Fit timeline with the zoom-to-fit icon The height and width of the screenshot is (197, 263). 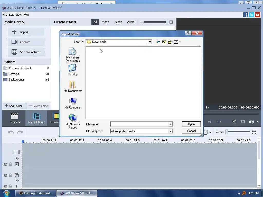254,132
